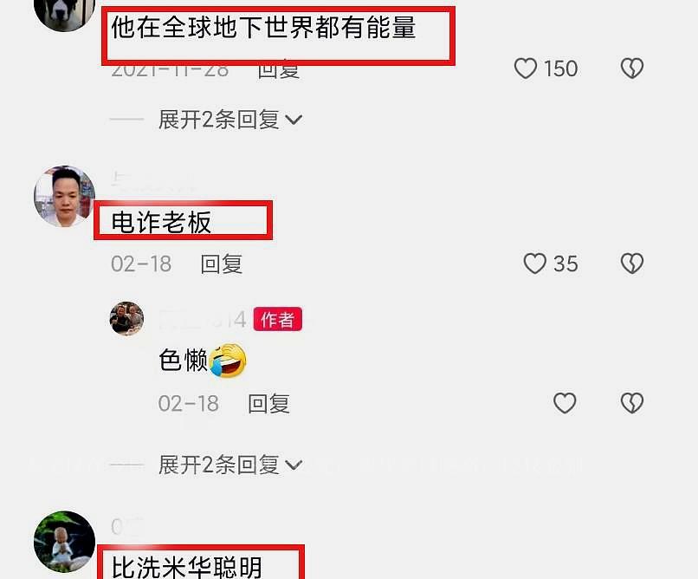Like the 电诈老板 comment with 35 likes
Viewport: 698px width, 579px height.
pos(534,263)
